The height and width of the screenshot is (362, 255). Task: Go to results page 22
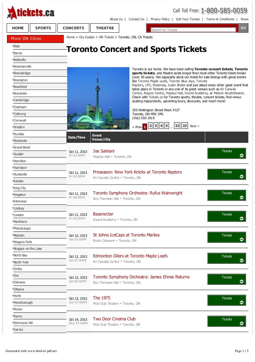coord(177,125)
